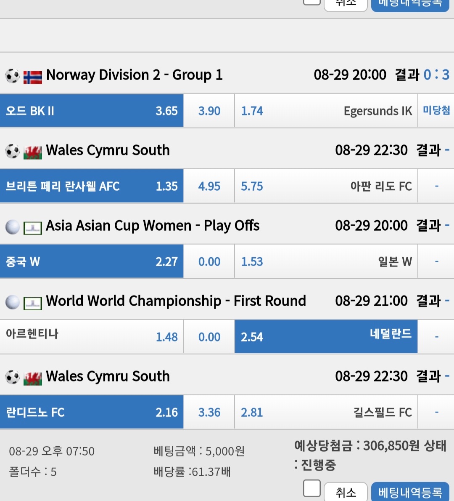The image size is (454, 501).
Task: Click the bottom 베팅내역등록 button
Action: 410,492
